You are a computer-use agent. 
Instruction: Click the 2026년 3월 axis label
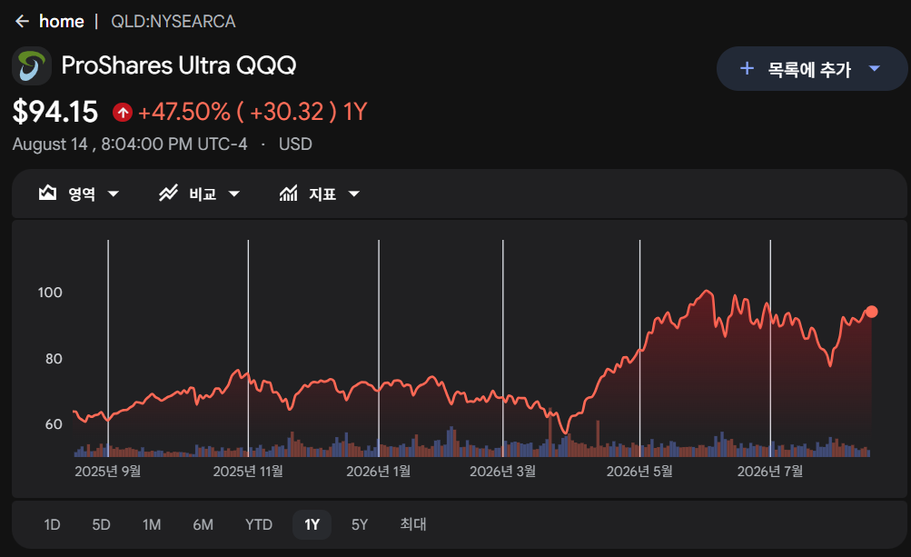(502, 472)
